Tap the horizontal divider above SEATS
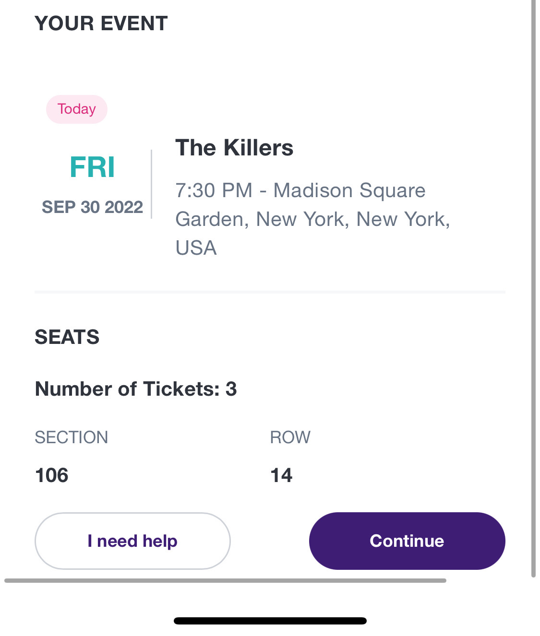 [x=270, y=292]
